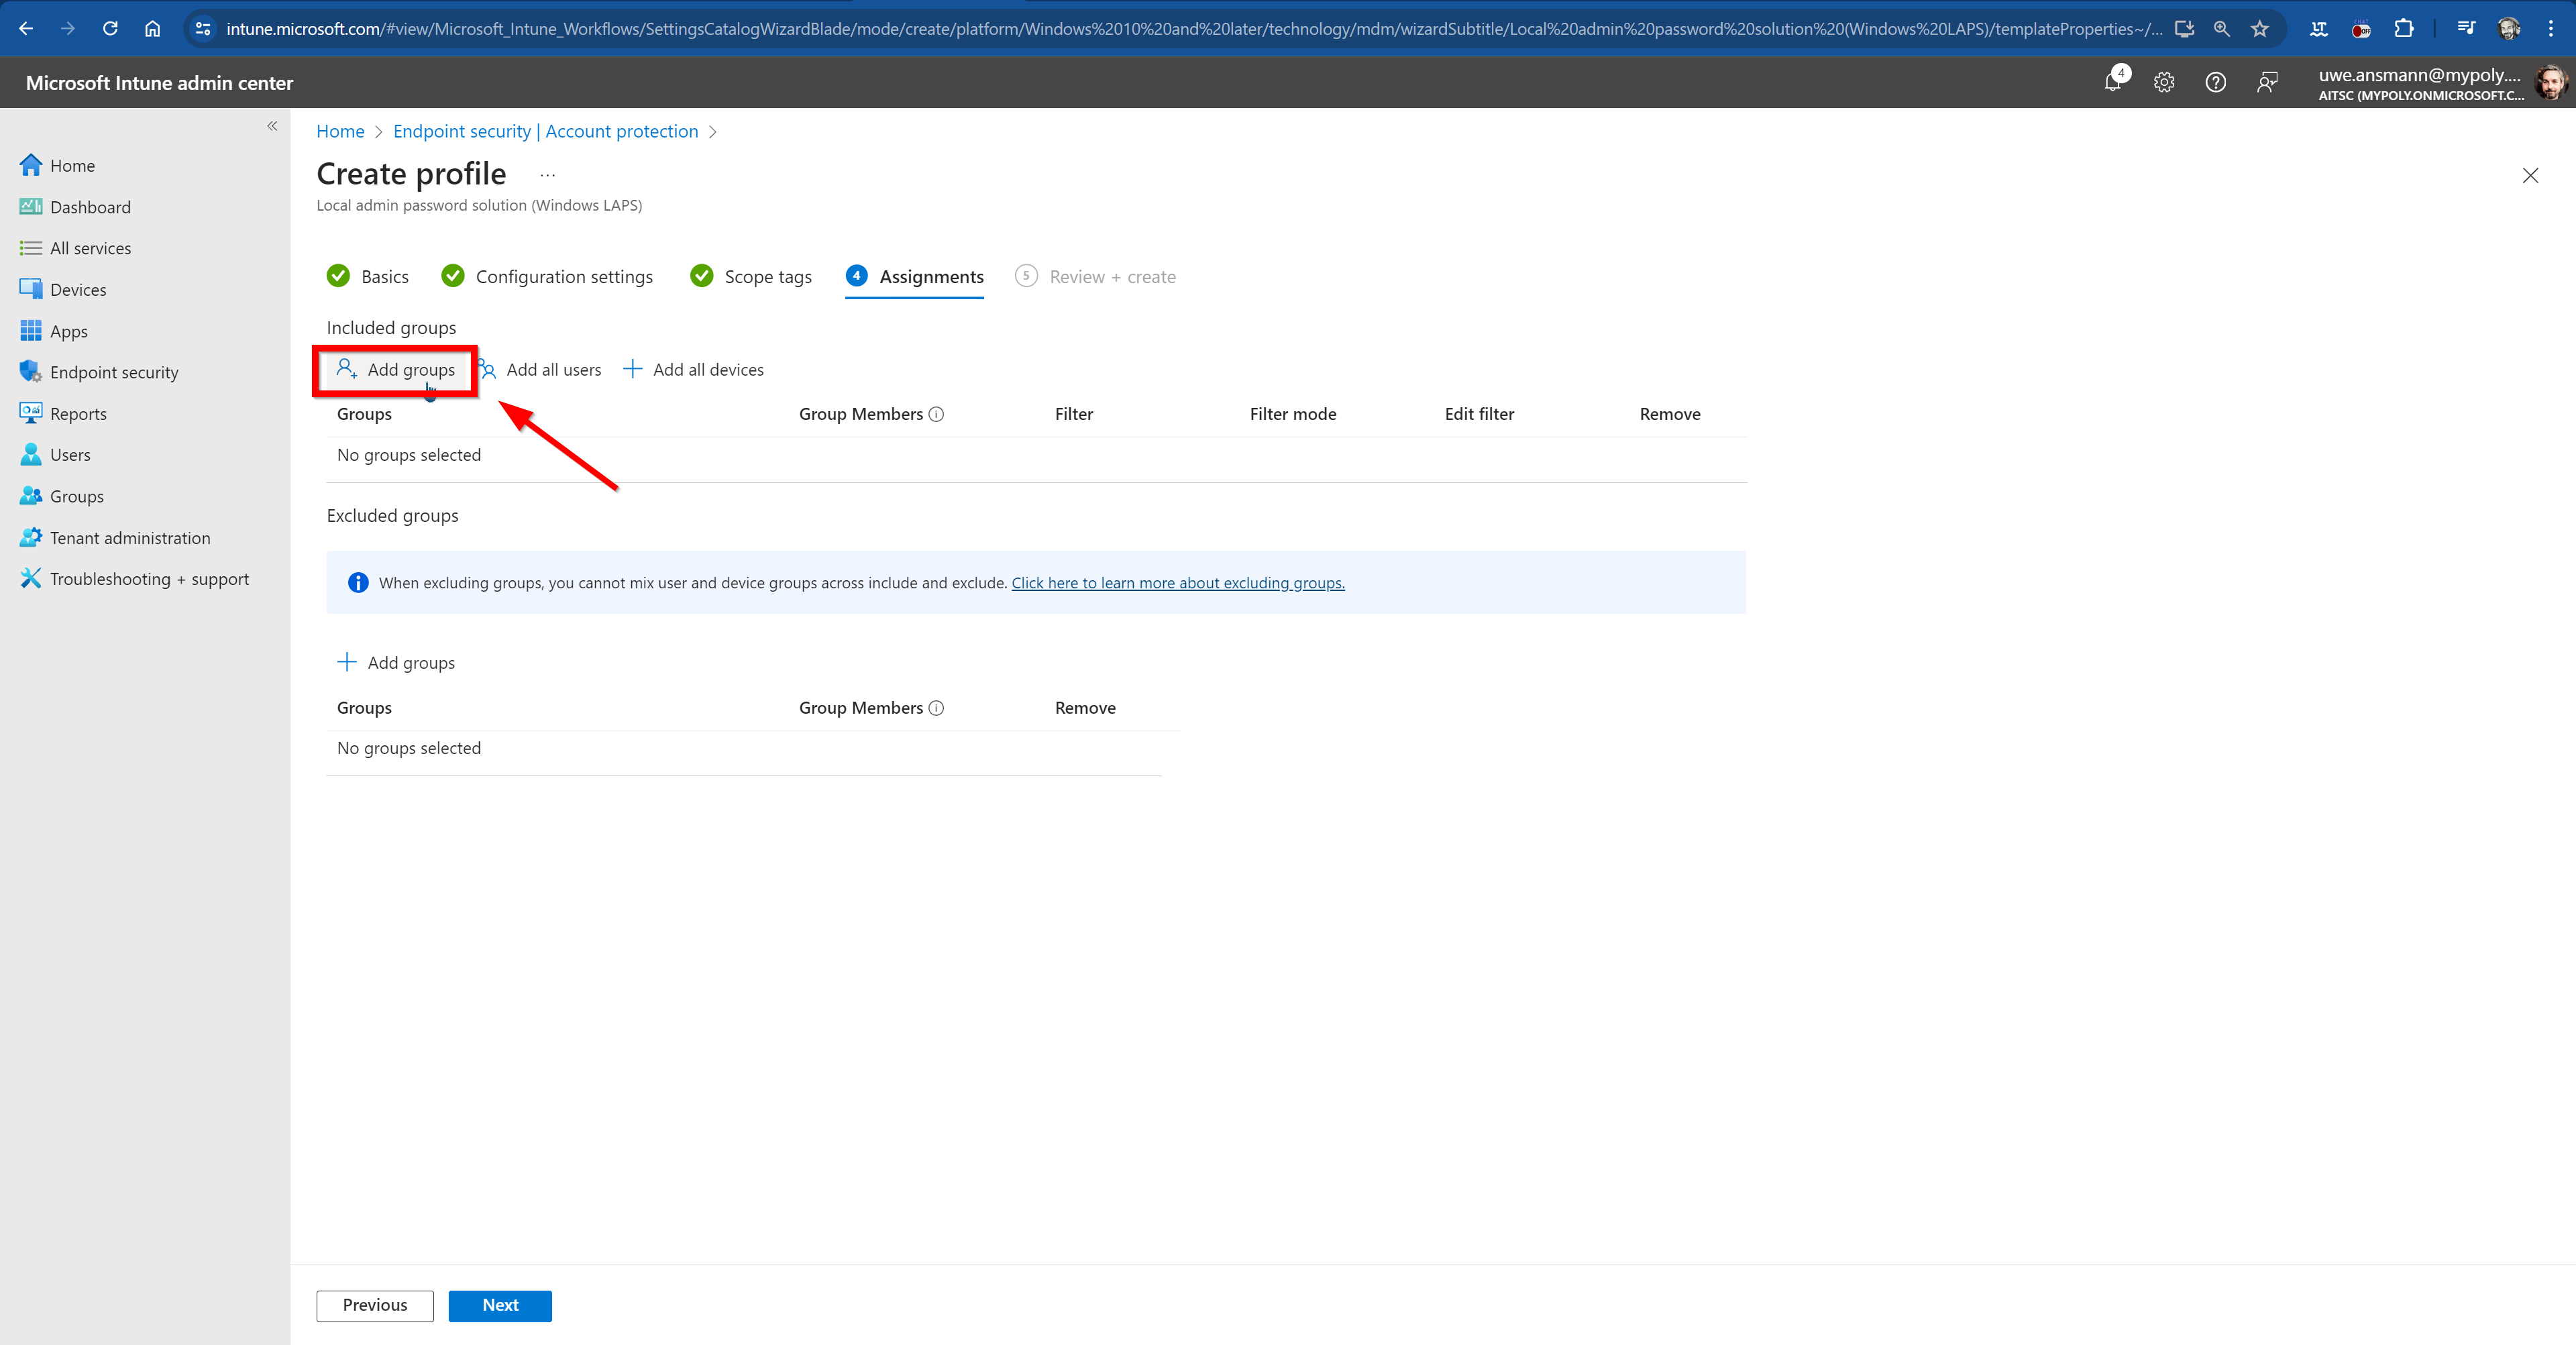This screenshot has width=2576, height=1345.
Task: Open the ellipsis menu beside Create profile
Action: pos(547,175)
